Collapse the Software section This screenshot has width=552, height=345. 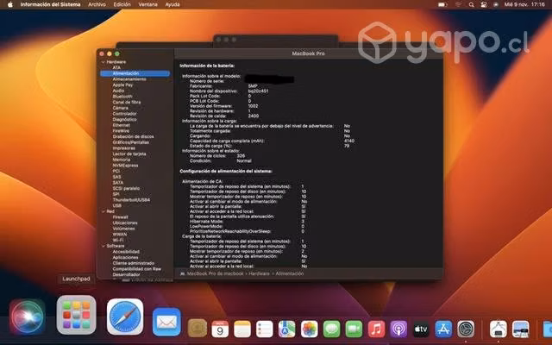(103, 246)
